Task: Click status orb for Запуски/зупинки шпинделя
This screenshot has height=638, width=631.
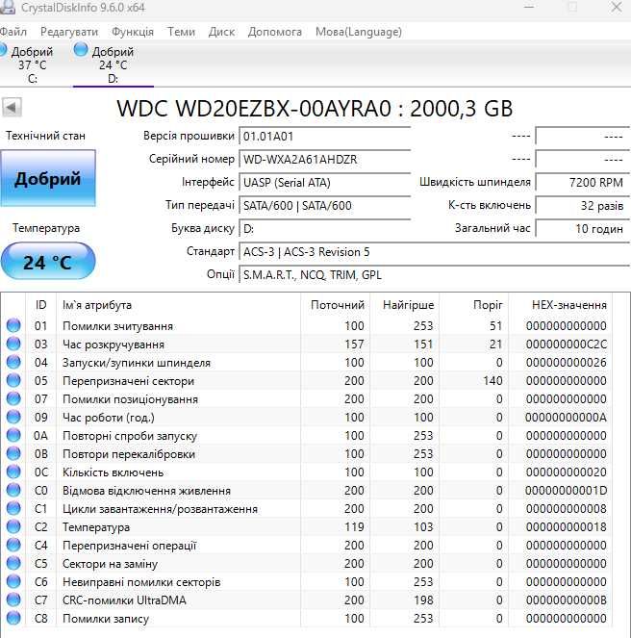Action: point(13,362)
